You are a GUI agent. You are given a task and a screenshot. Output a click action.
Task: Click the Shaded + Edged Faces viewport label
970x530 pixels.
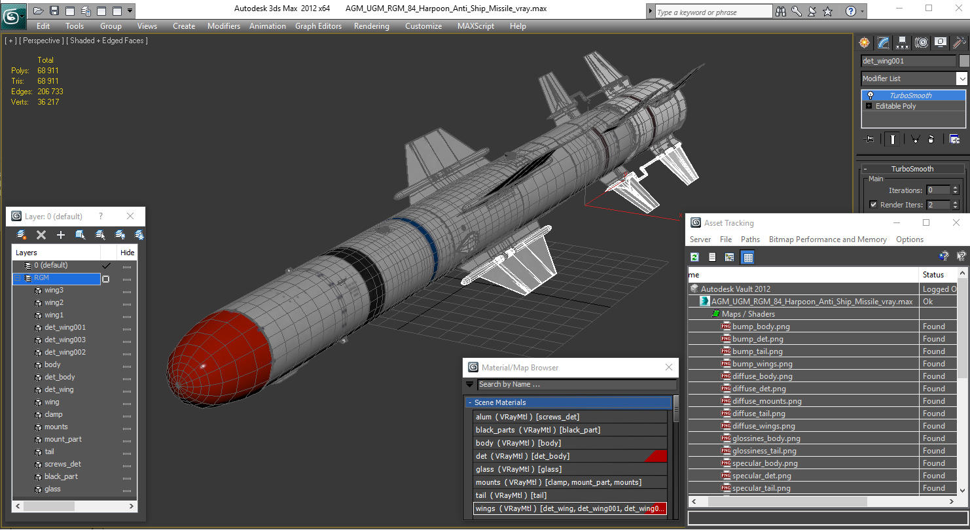[x=108, y=41]
